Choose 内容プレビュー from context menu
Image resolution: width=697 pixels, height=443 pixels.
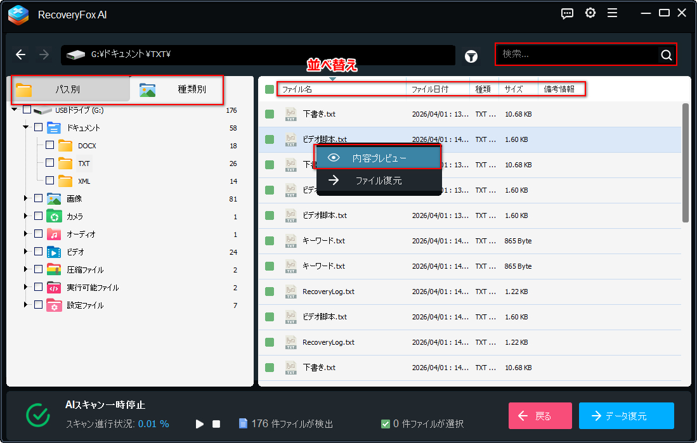379,158
